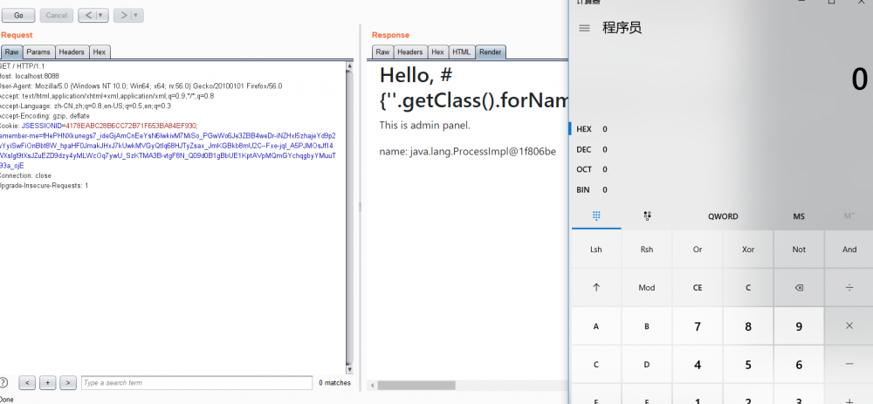Click the number 8 key
This screenshot has width=873, height=404.
748,326
